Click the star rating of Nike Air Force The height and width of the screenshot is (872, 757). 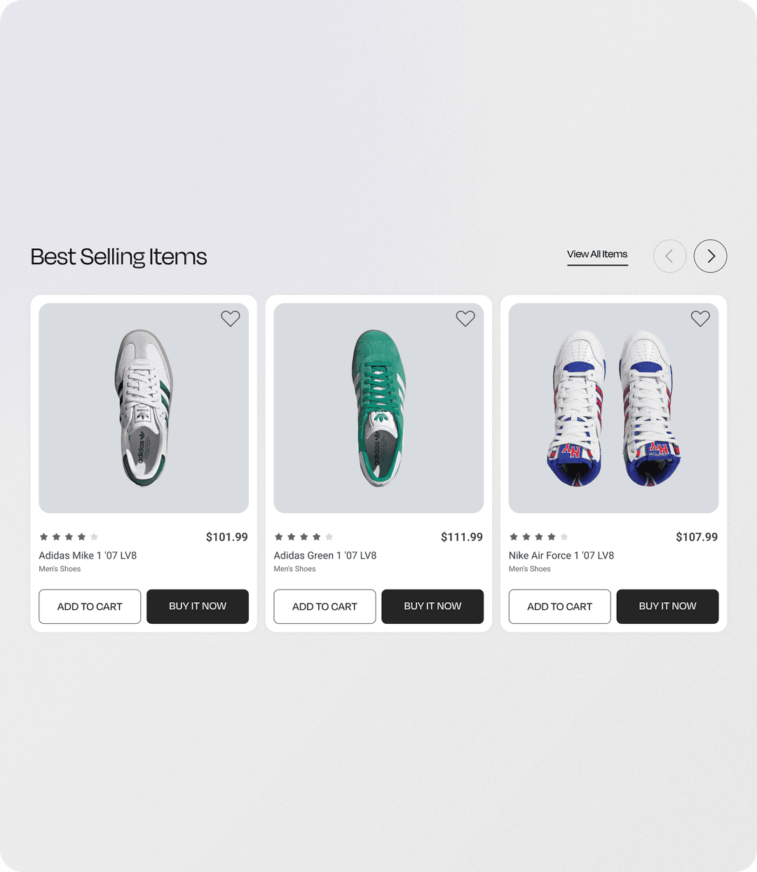coord(538,537)
